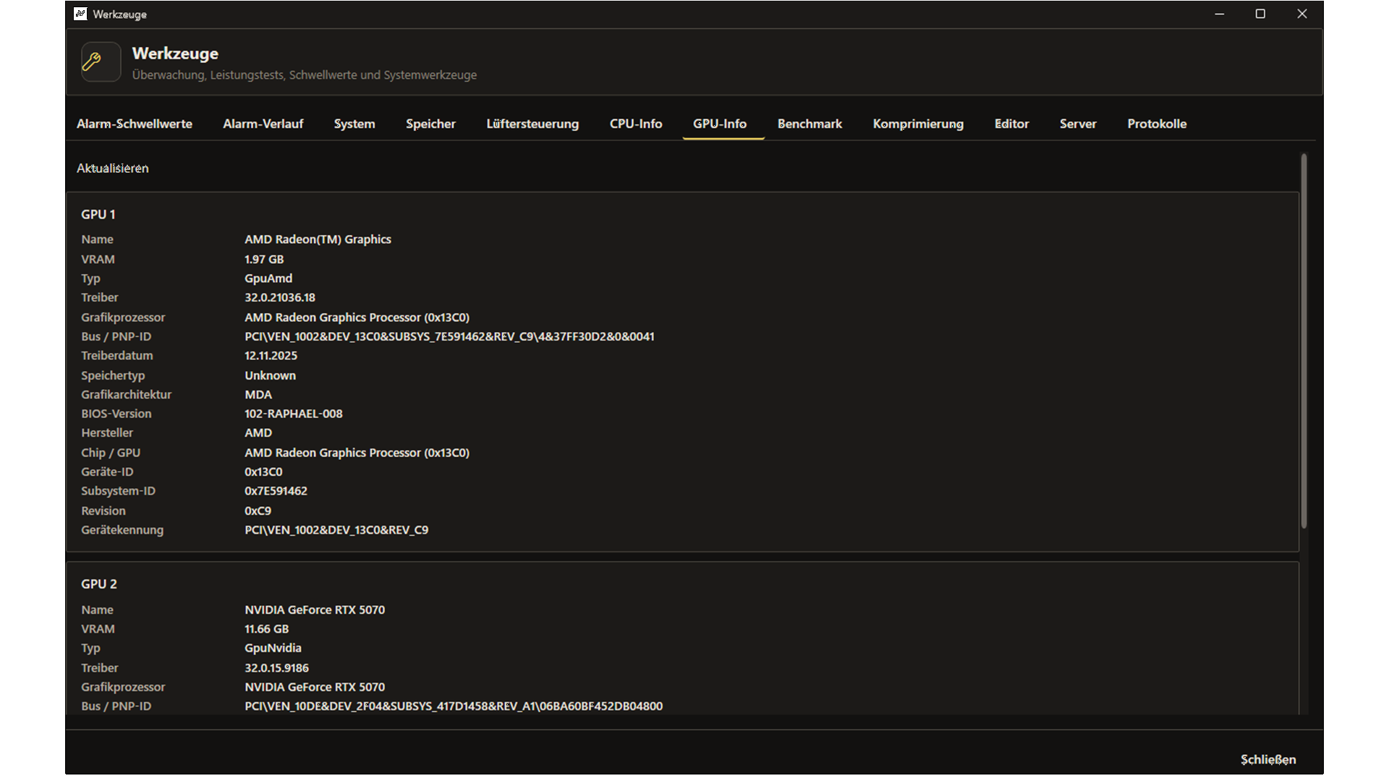Open the System tab
Viewport: 1389px width, 781px height.
click(354, 124)
